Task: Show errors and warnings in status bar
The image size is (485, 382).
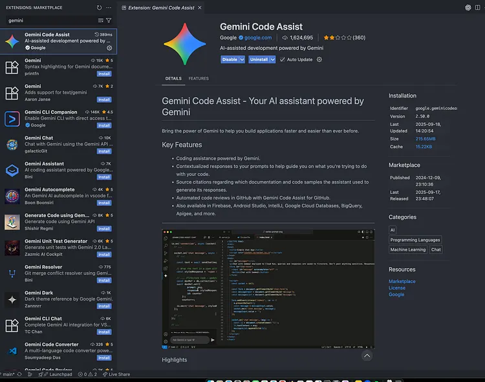Action: [x=87, y=374]
